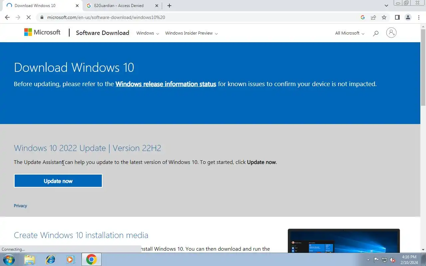Viewport: 426px width, 266px height.
Task: Stop loading the page with X icon
Action: [29, 17]
